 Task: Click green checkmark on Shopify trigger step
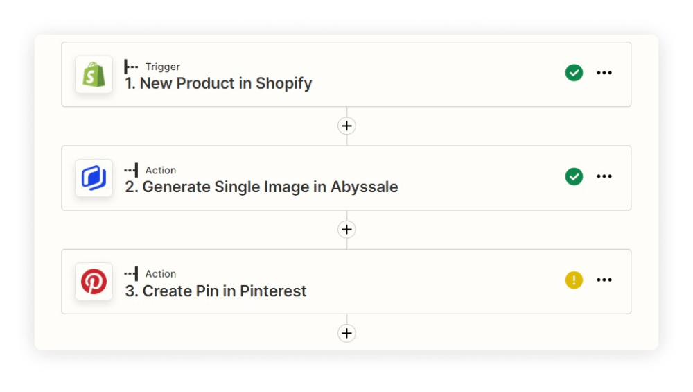[574, 73]
